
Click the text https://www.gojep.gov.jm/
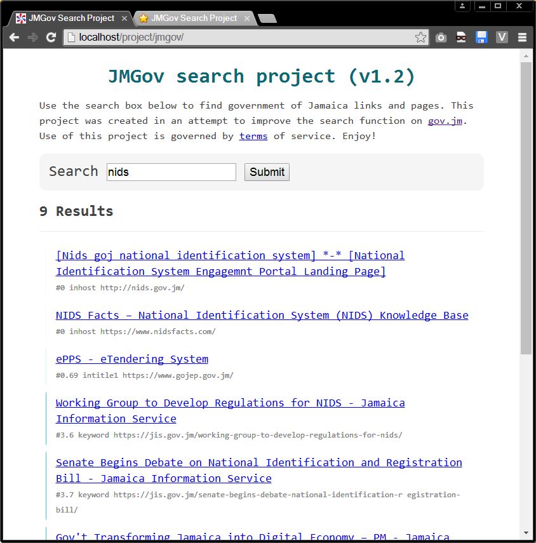pyautogui.click(x=178, y=375)
